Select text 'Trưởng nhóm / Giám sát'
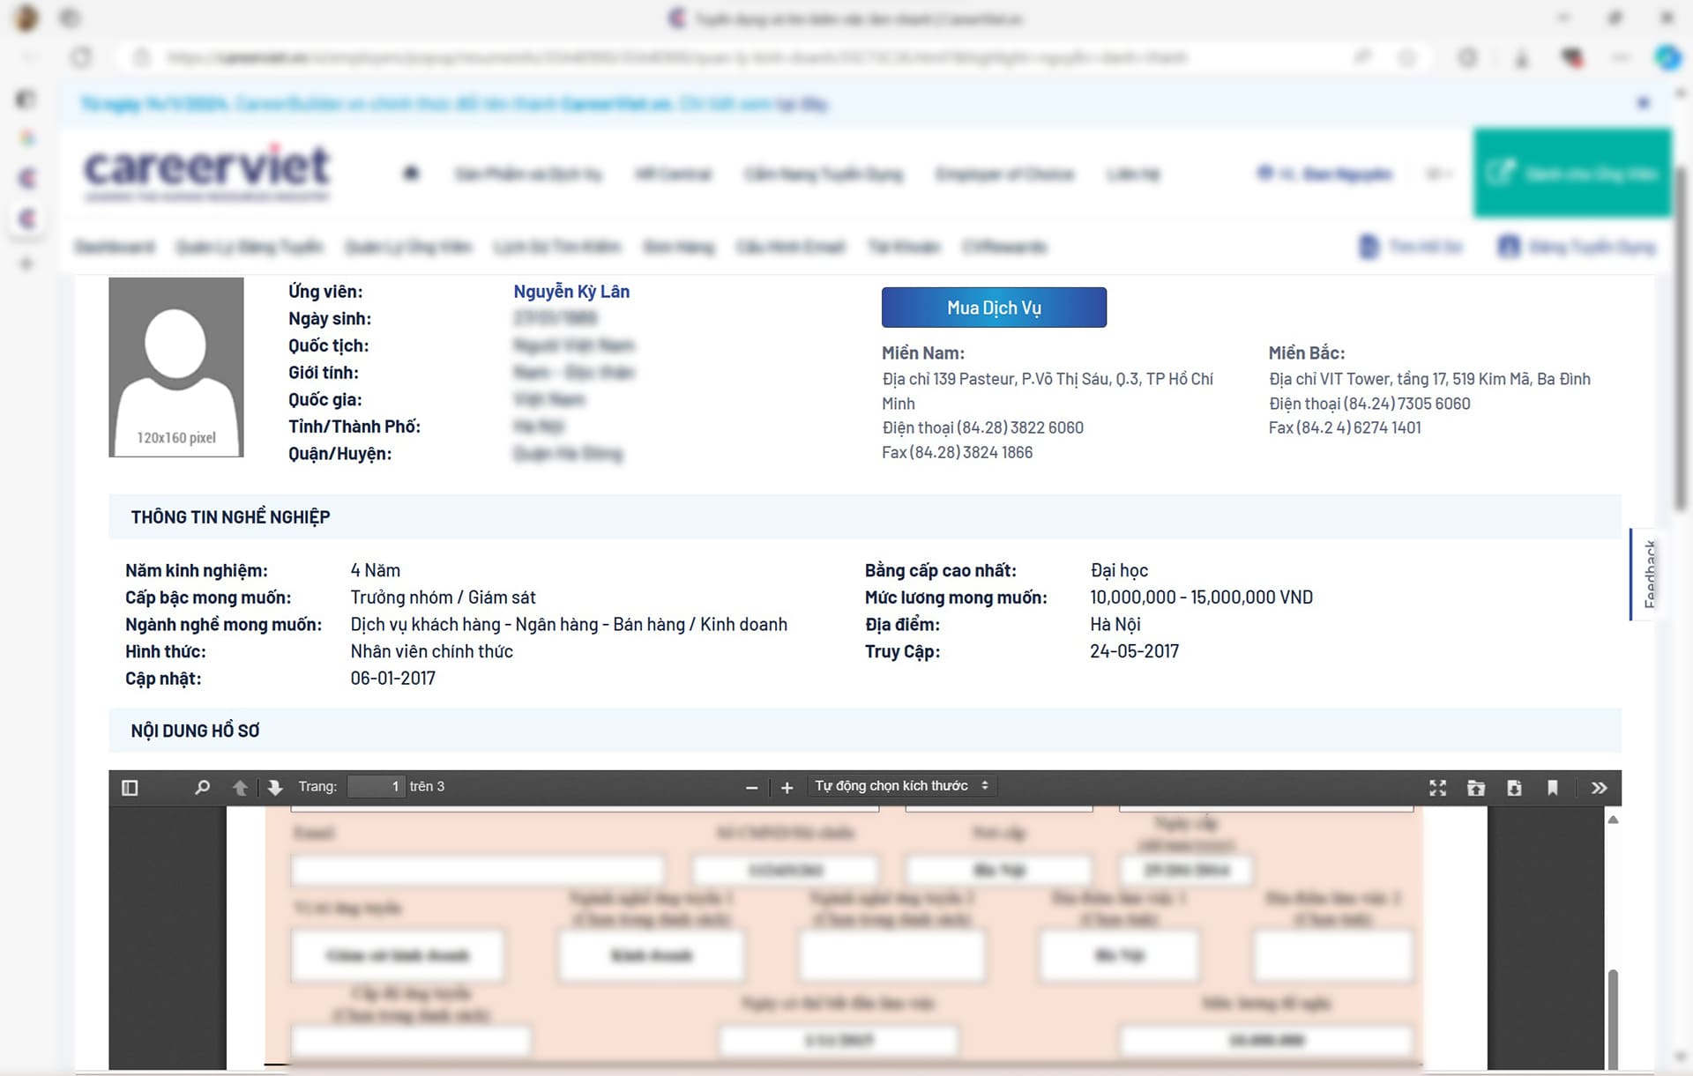 point(443,597)
